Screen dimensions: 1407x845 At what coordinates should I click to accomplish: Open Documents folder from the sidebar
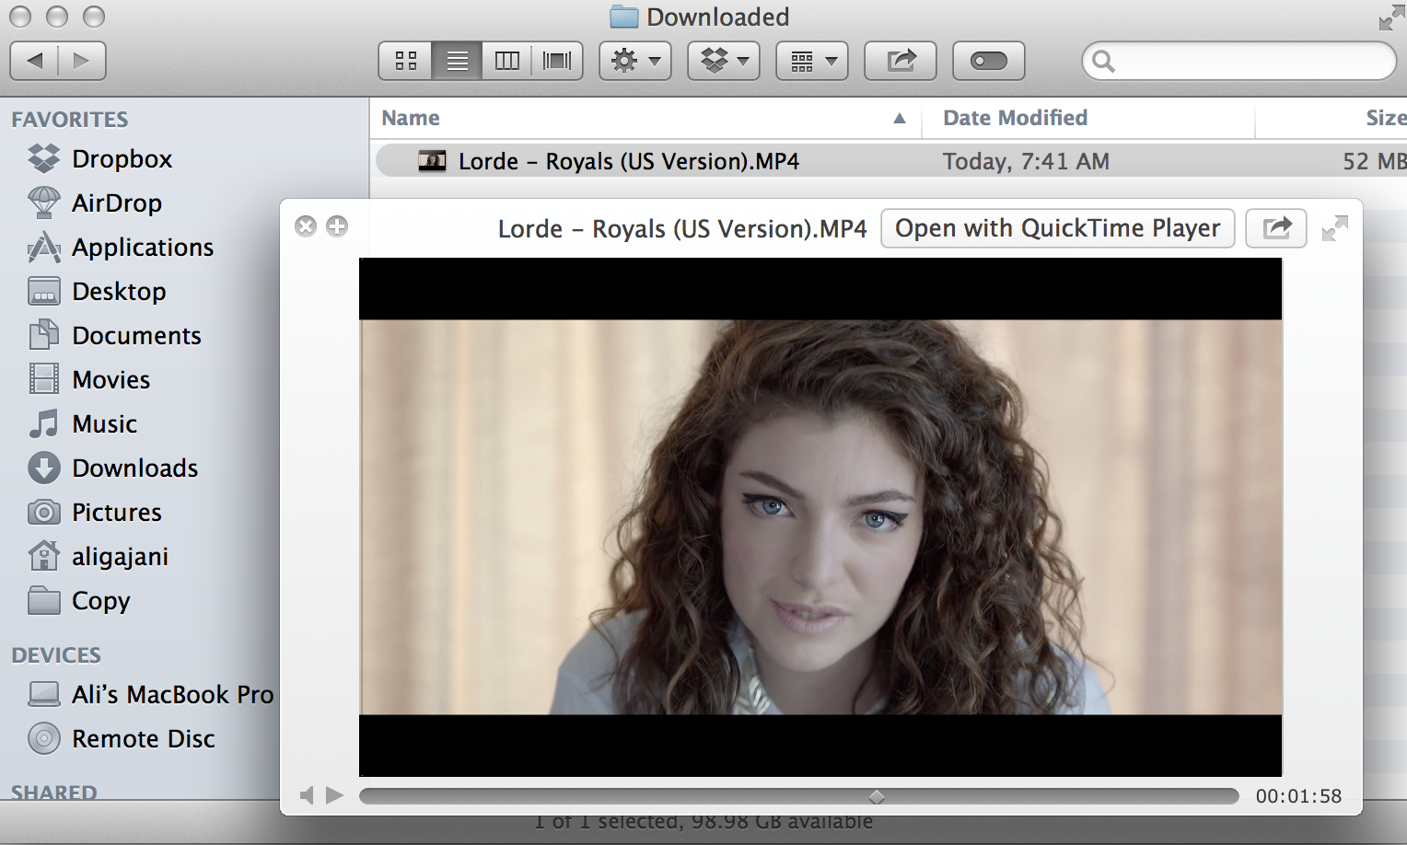(136, 336)
